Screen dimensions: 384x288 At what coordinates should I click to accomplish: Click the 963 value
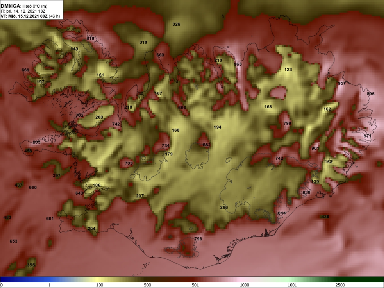coord(238,64)
